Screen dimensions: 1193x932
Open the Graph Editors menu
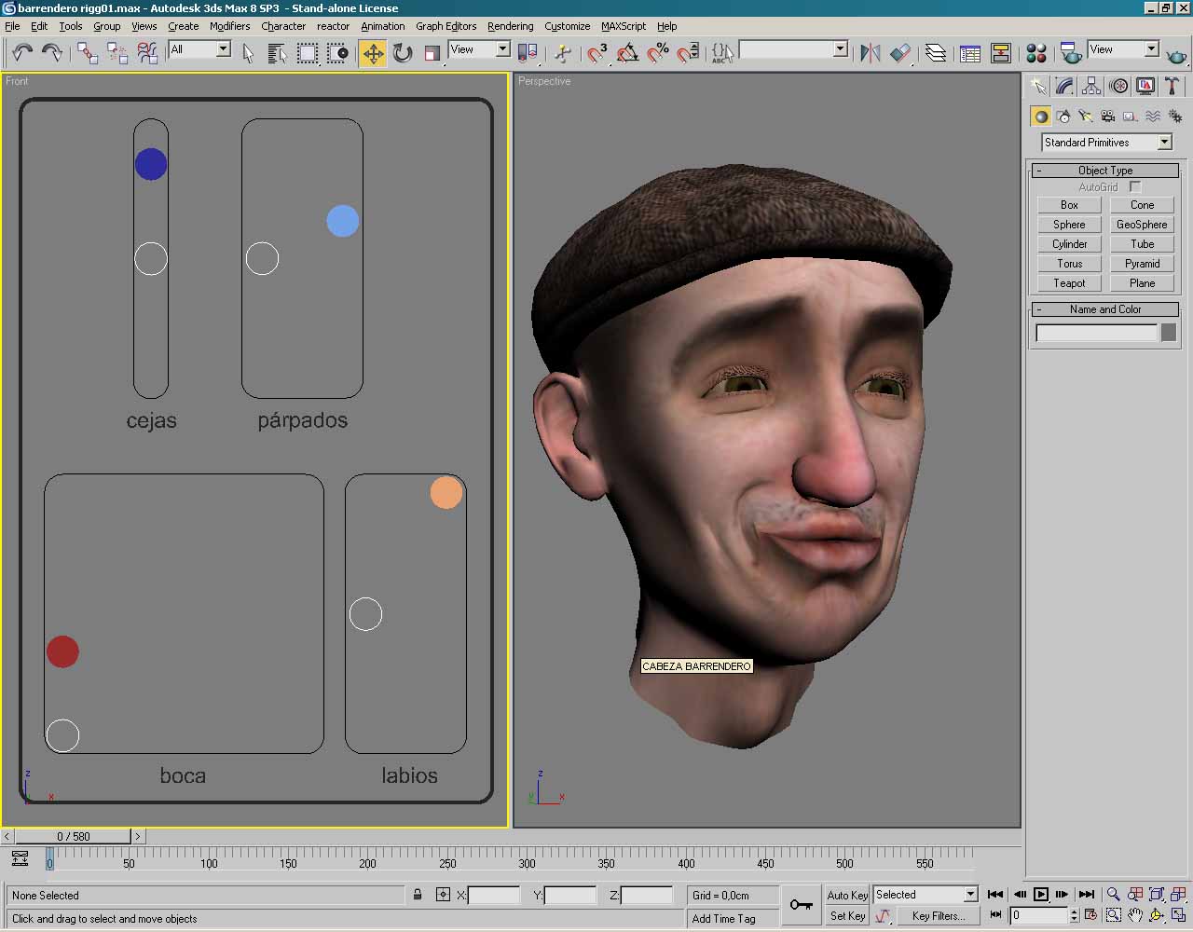tap(446, 26)
